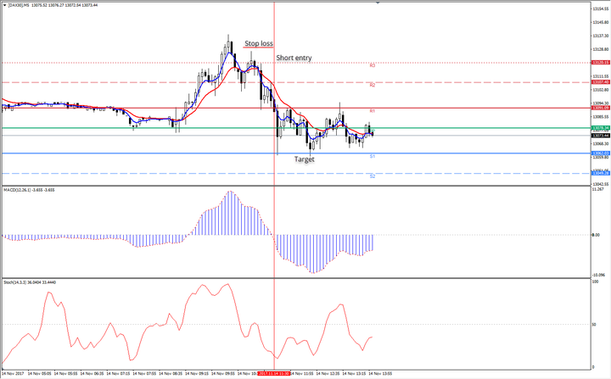This screenshot has width=611, height=379.
Task: Click the '14 Nov 2017' date axis label
Action: tap(13, 374)
